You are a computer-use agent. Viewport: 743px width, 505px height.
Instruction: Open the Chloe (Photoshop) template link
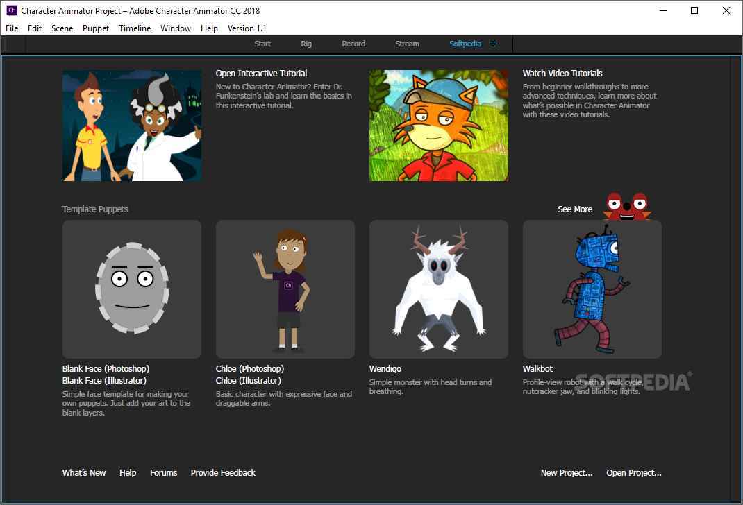point(250,368)
